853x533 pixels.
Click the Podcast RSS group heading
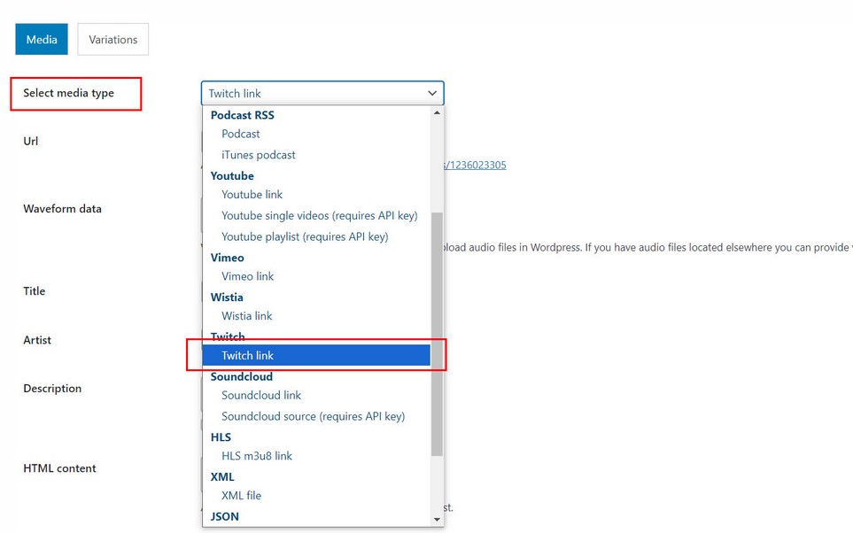pyautogui.click(x=242, y=115)
